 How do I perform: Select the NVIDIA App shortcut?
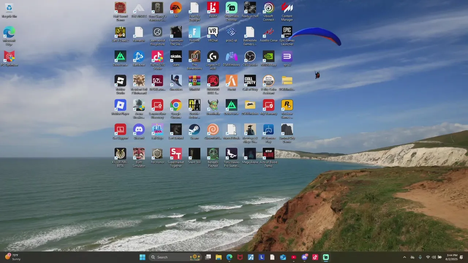268,59
